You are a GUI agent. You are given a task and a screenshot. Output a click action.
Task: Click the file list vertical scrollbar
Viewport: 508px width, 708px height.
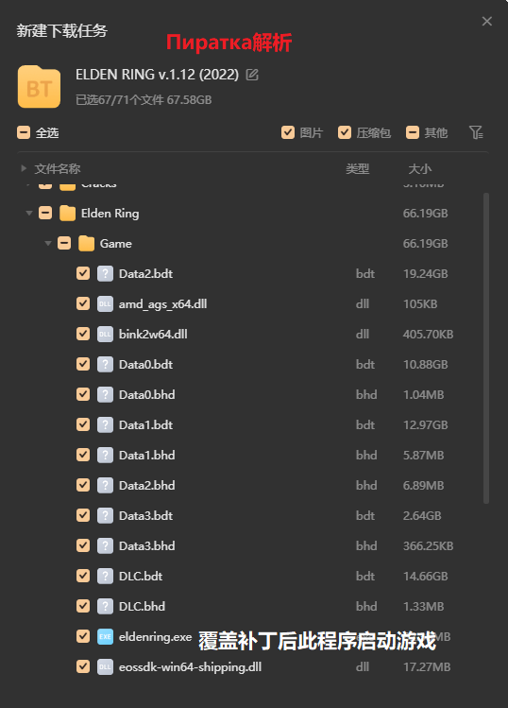tap(486, 348)
